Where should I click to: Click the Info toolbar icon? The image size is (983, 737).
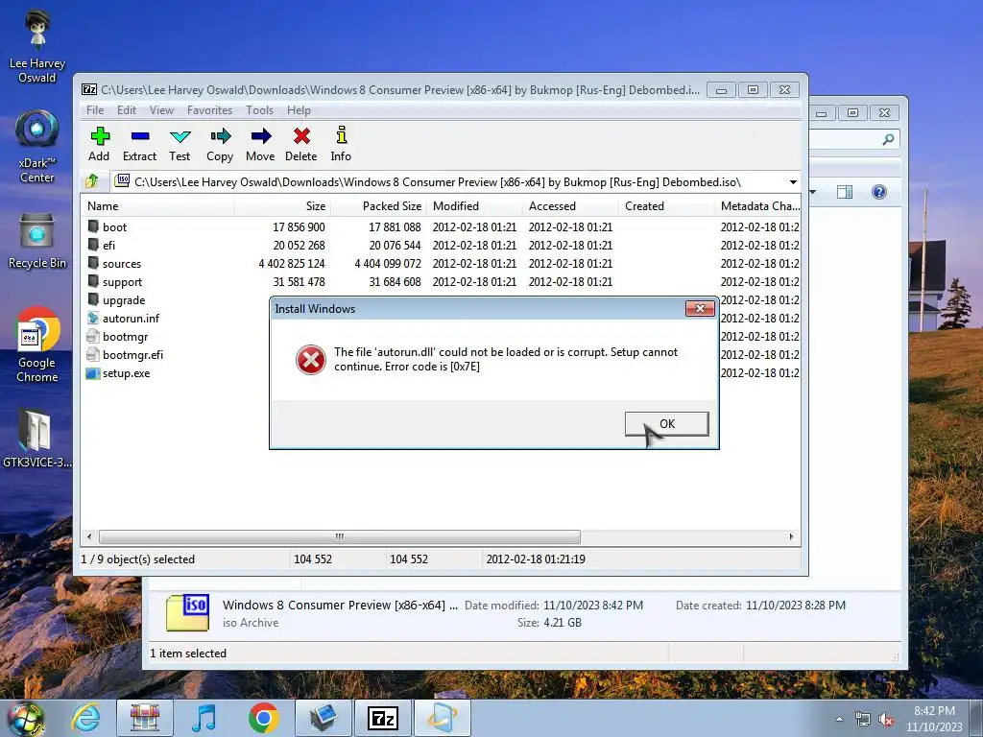click(x=341, y=134)
